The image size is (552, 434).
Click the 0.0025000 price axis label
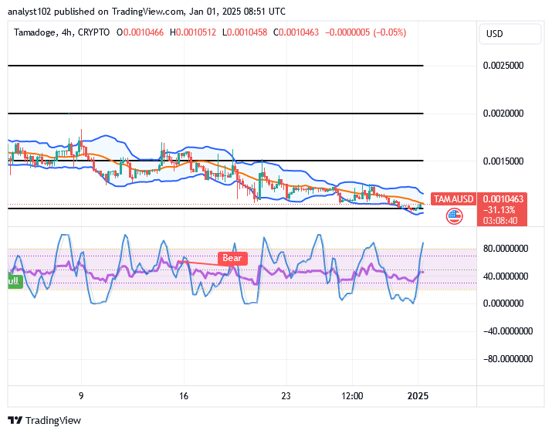pyautogui.click(x=503, y=66)
